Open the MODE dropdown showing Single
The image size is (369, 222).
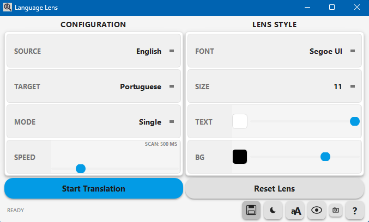pyautogui.click(x=94, y=121)
